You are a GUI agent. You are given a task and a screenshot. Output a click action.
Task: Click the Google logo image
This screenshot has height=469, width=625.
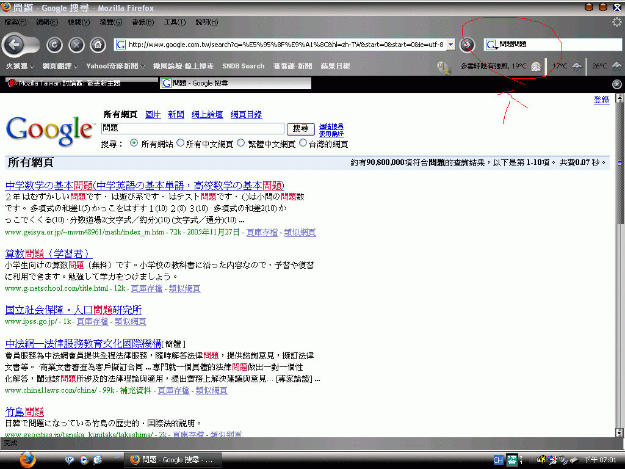50,129
